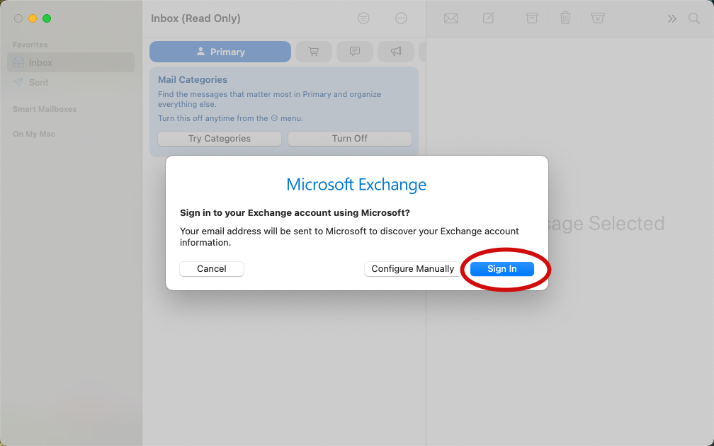This screenshot has width=714, height=446.
Task: Click the On My Mac header
Action: (34, 135)
